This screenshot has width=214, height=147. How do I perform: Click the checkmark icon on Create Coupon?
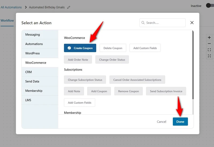tap(69, 48)
